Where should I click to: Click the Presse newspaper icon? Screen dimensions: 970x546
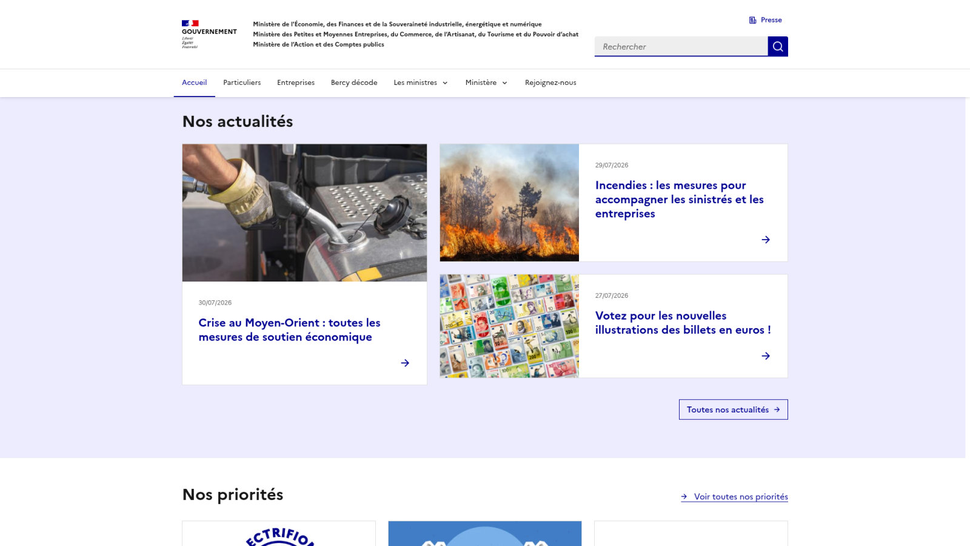(x=752, y=20)
